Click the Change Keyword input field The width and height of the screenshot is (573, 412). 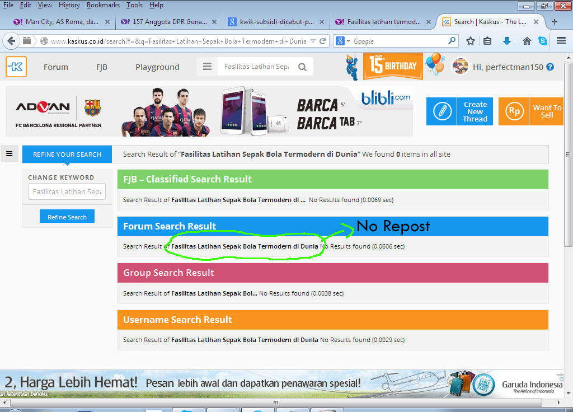[x=67, y=191]
